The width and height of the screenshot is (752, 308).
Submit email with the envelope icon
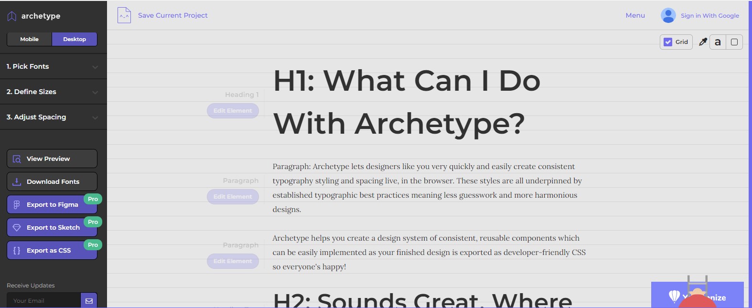tap(89, 301)
